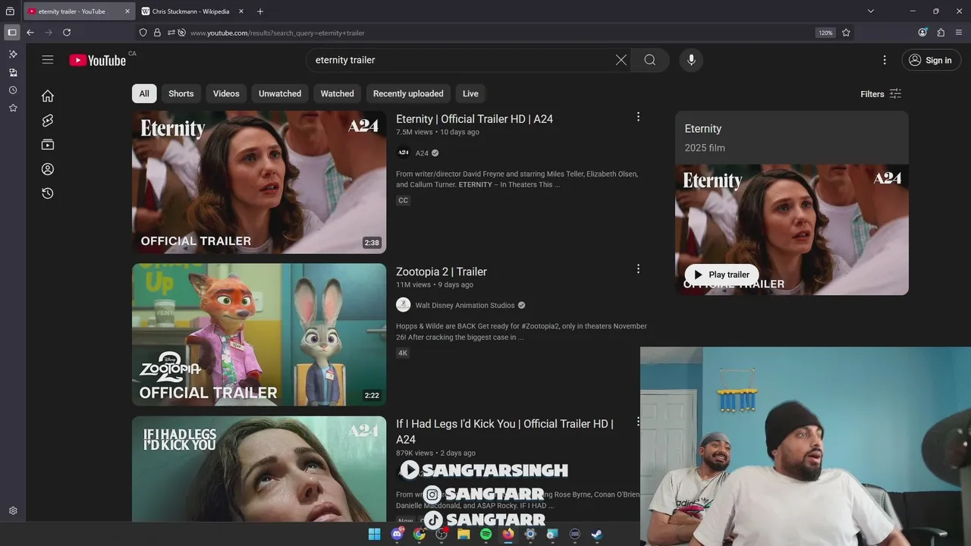Click Walt Disney Animation Studios channel avatar
971x546 pixels.
[x=404, y=305]
